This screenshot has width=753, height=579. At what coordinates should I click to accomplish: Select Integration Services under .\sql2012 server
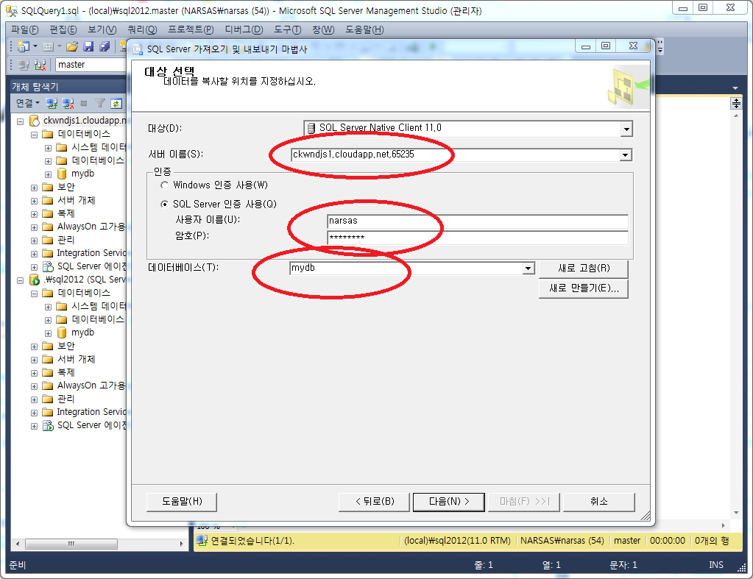[x=91, y=412]
